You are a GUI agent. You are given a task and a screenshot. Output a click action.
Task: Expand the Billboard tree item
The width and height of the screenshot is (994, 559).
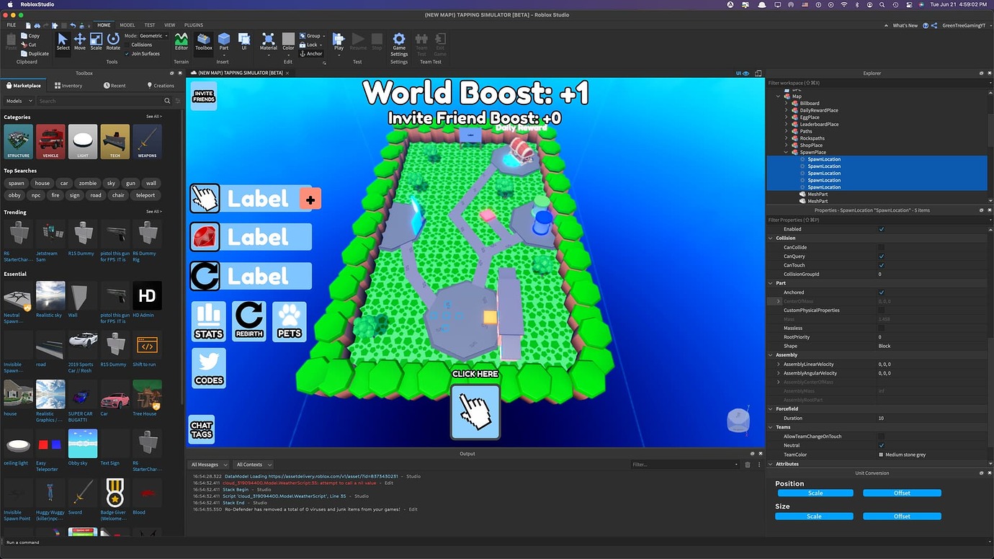[x=786, y=103]
